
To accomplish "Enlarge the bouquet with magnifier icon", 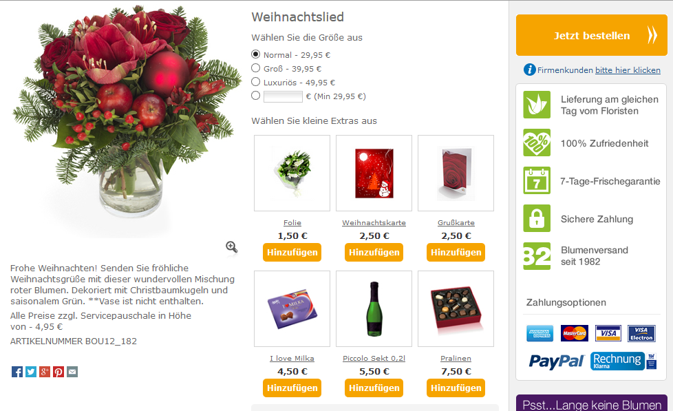I will pos(232,247).
